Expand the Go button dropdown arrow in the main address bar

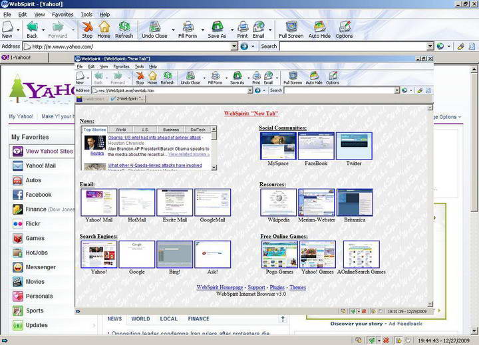coord(253,47)
